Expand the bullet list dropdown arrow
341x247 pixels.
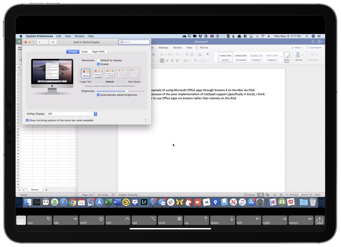tap(165, 55)
